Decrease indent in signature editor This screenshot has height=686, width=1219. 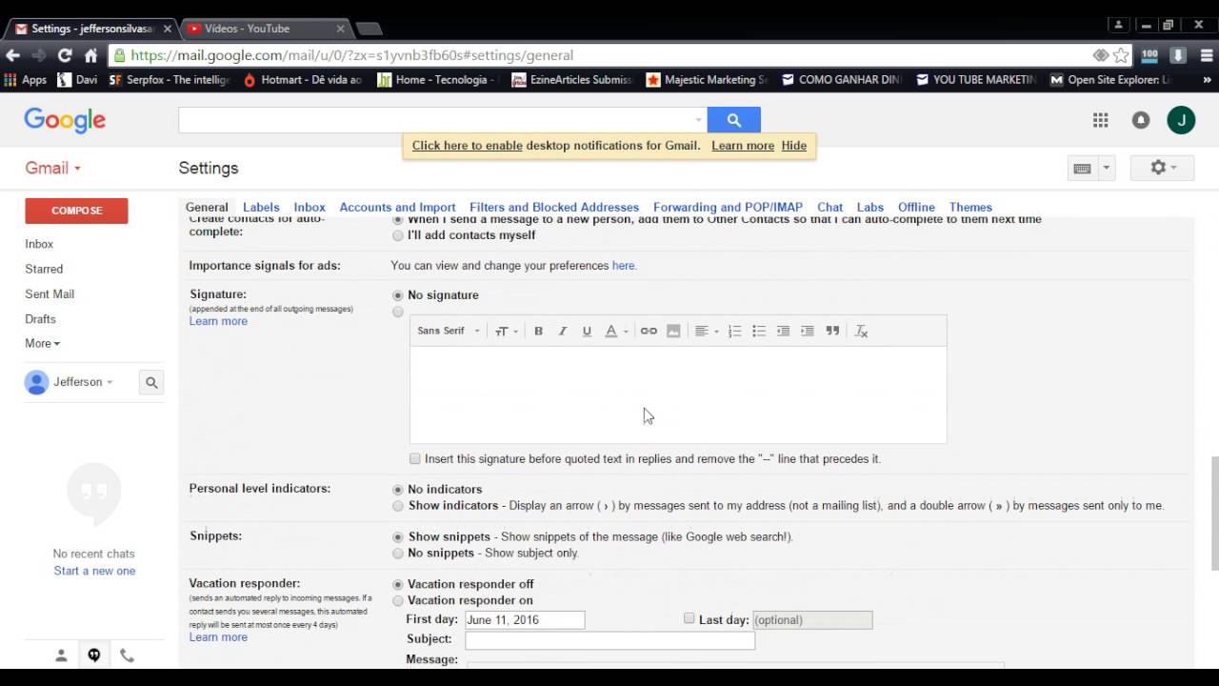(x=783, y=331)
